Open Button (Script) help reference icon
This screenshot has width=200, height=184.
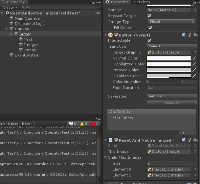(x=183, y=35)
